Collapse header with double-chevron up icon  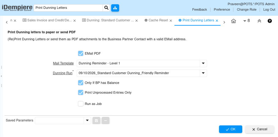tap(259, 21)
